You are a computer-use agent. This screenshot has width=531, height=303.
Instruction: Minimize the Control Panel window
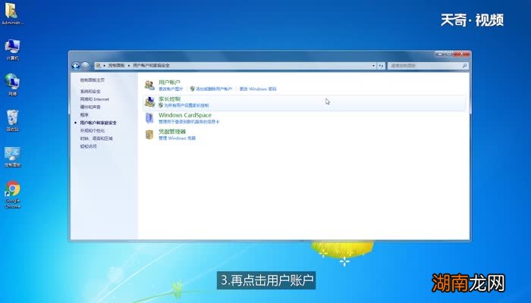[x=440, y=54]
